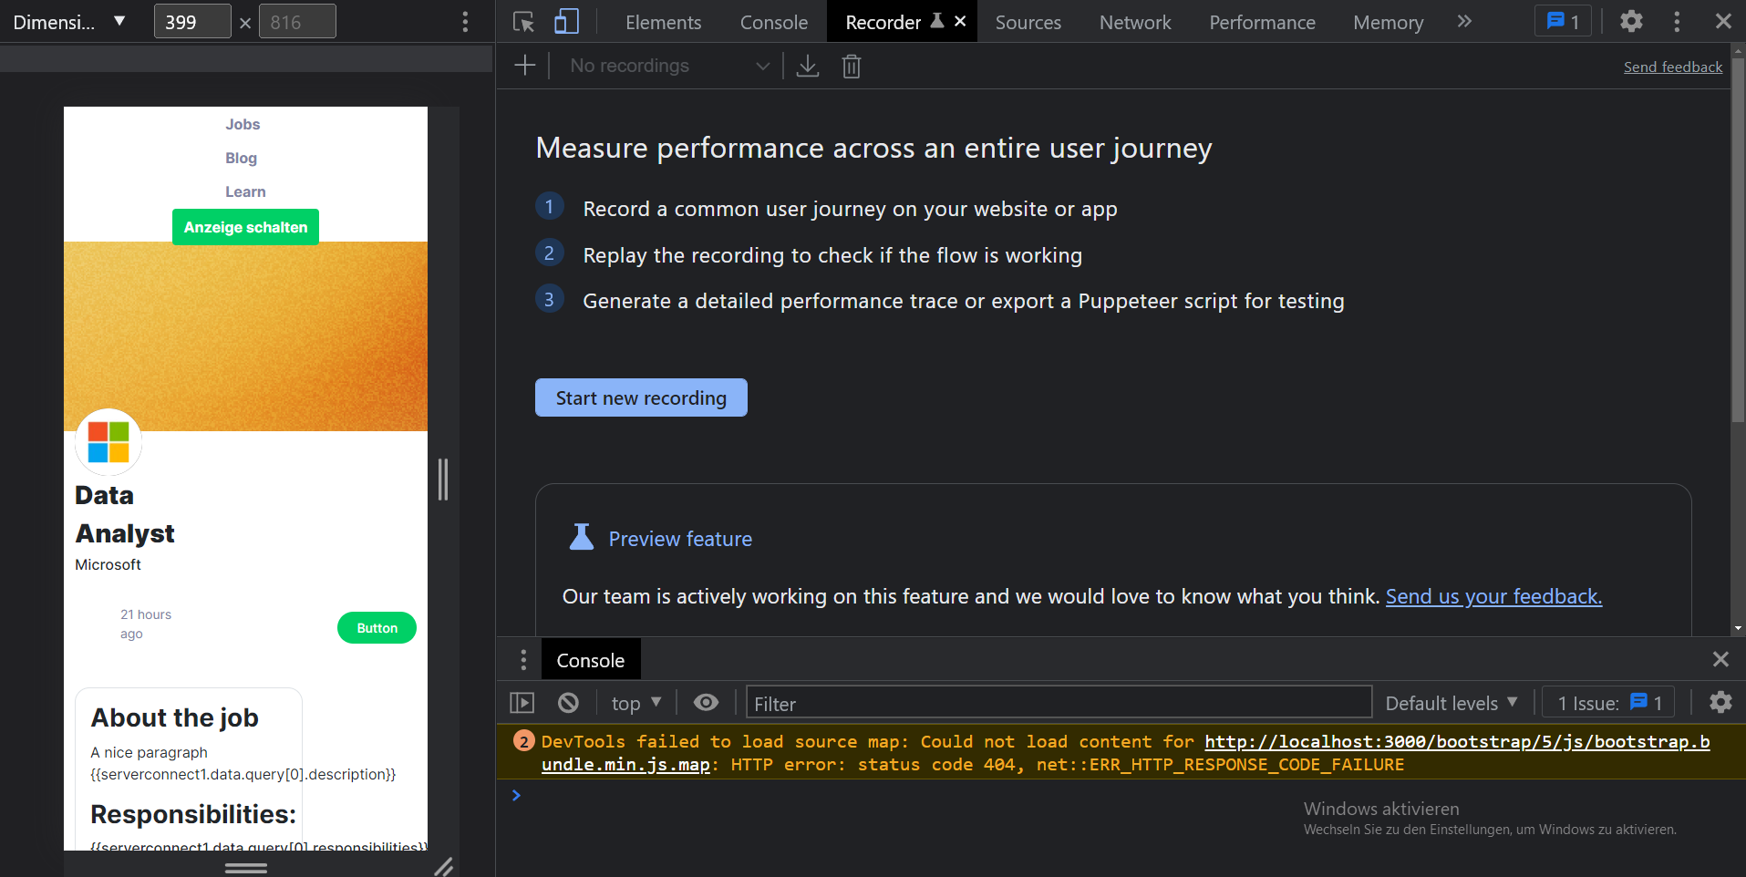
Task: Open the issues counter badge in top toolbar
Action: (1563, 22)
